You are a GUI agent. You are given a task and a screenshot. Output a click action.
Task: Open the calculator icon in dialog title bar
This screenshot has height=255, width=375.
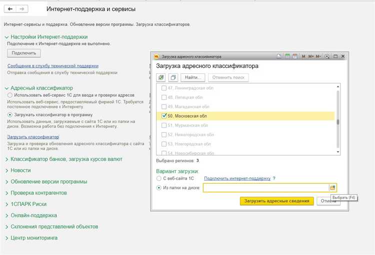click(287, 56)
